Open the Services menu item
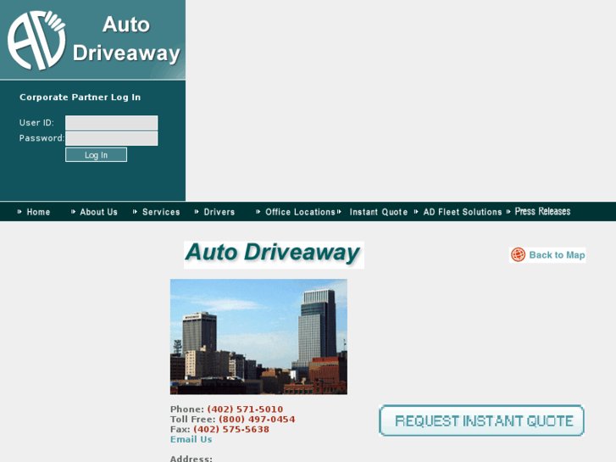616x462 pixels. point(161,212)
